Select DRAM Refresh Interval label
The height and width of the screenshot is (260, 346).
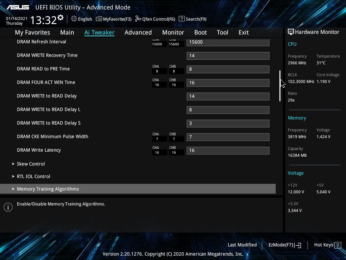pyautogui.click(x=42, y=42)
